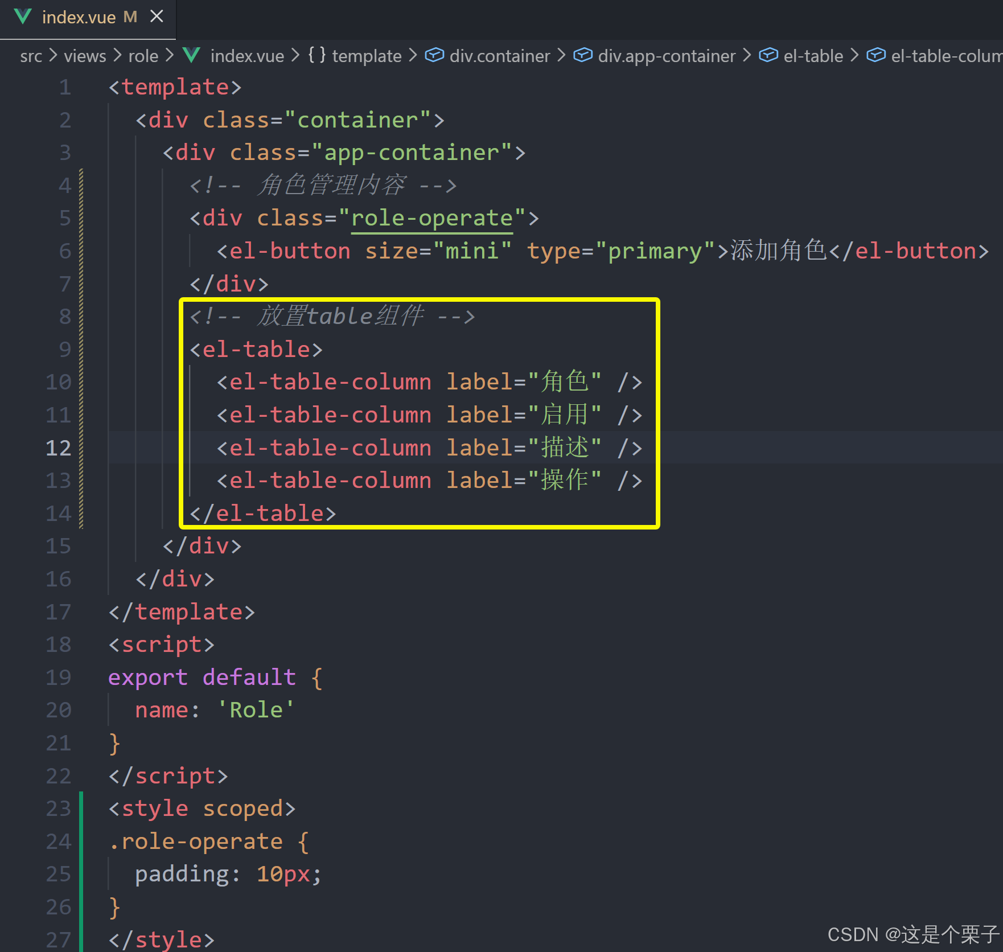Place cursor on opening template tag
Viewport: 1003px width, 952px height.
[x=175, y=87]
